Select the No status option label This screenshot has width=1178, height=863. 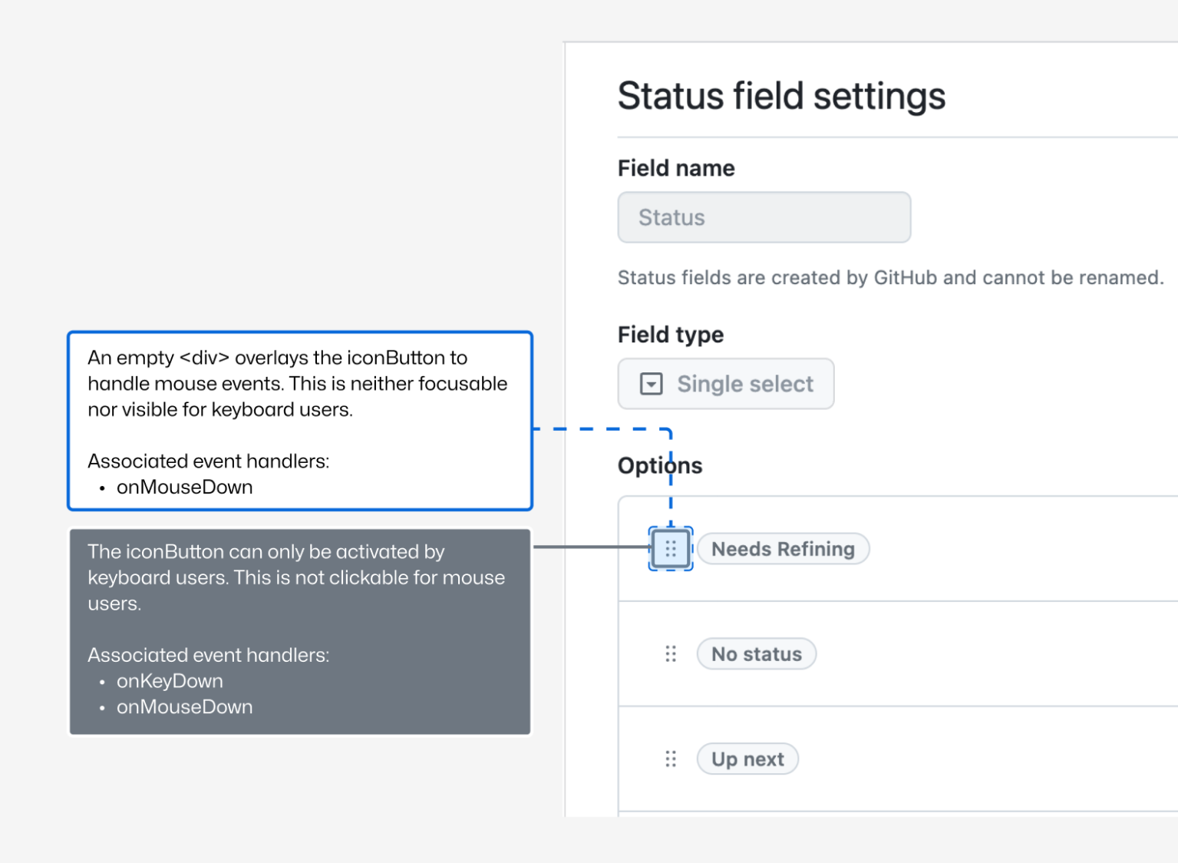click(756, 654)
